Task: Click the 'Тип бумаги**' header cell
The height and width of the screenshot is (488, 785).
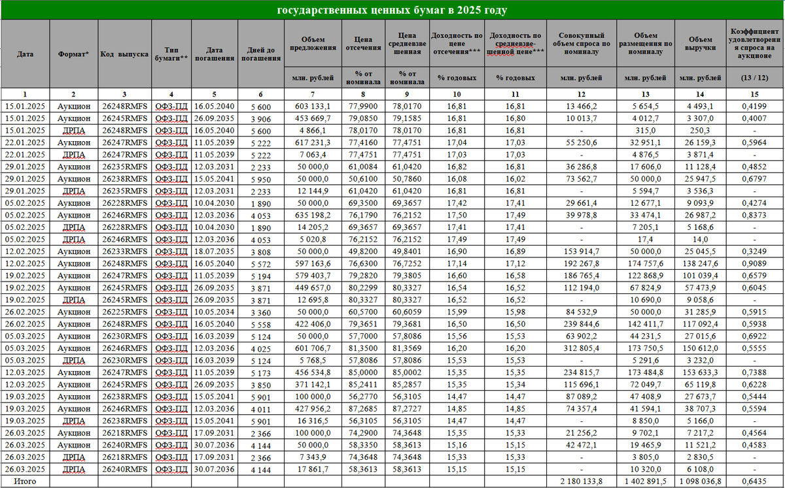Action: tap(171, 54)
